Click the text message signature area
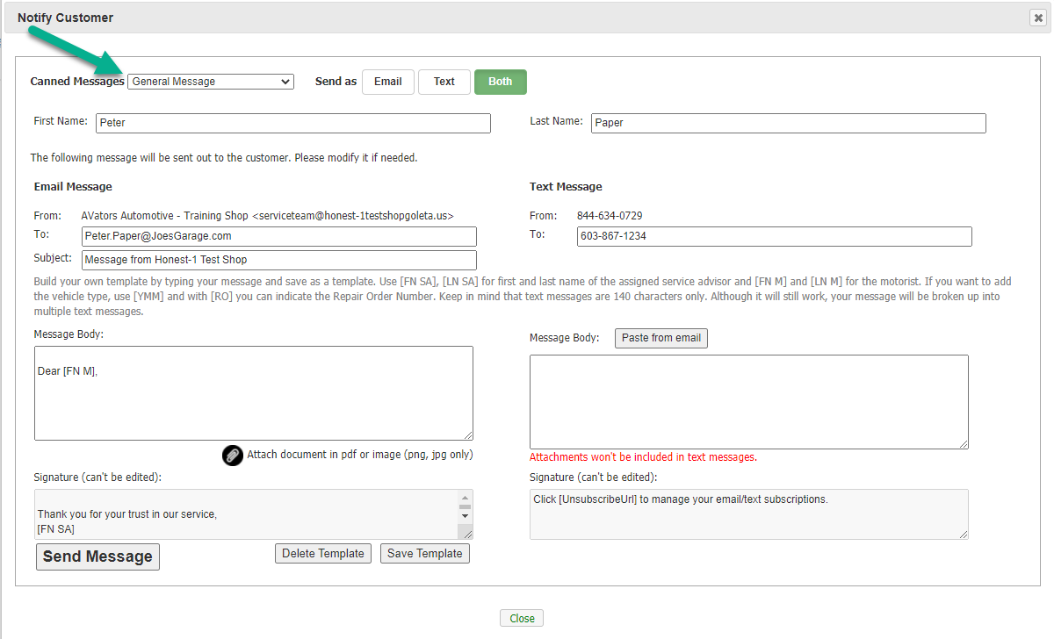 [749, 514]
